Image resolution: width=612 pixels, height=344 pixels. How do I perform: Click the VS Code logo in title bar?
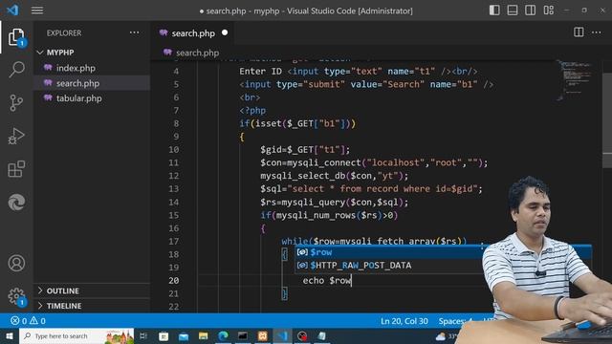click(x=12, y=11)
